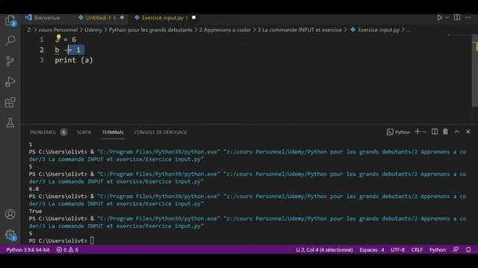Split the terminal panel
This screenshot has height=268, width=478.
435,132
